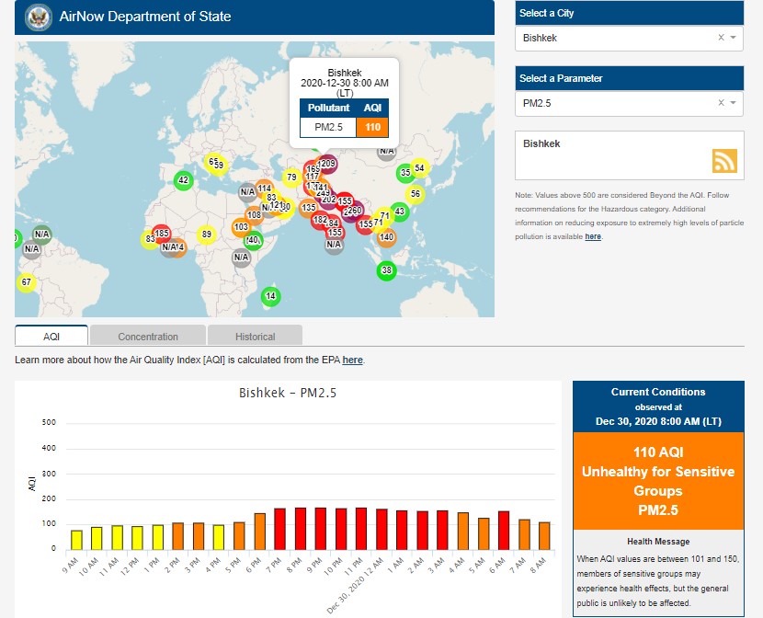
Task: Click the 8 PM red bar in the chart
Action: 300,528
